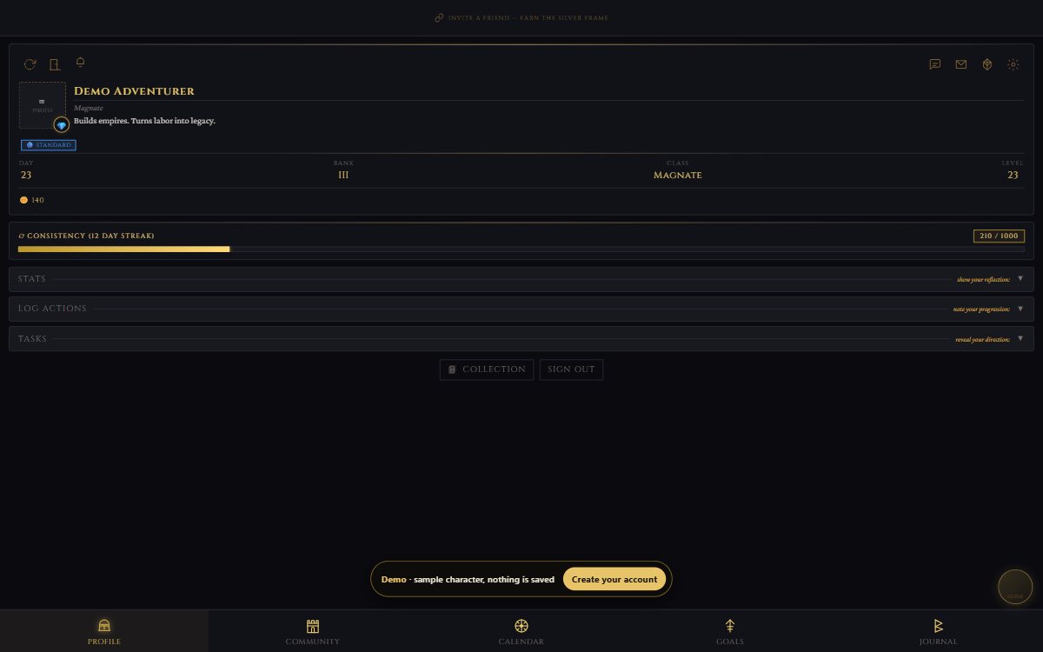The width and height of the screenshot is (1043, 652).
Task: Upload a profile photo in placeholder
Action: (43, 105)
